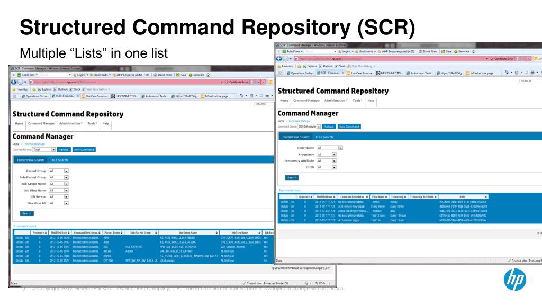This screenshot has width=542, height=305.
Task: Click Command Manager breadcrumb in left window
Action: pyautogui.click(x=34, y=144)
